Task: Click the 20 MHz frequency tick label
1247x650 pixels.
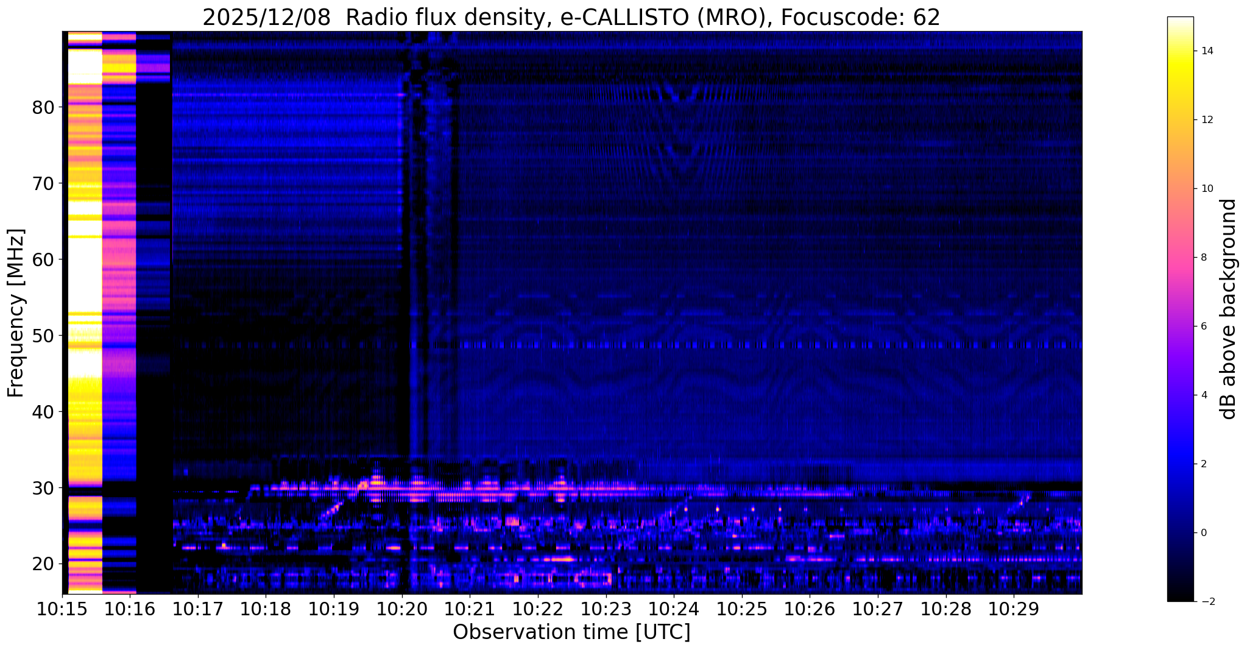Action: point(43,564)
